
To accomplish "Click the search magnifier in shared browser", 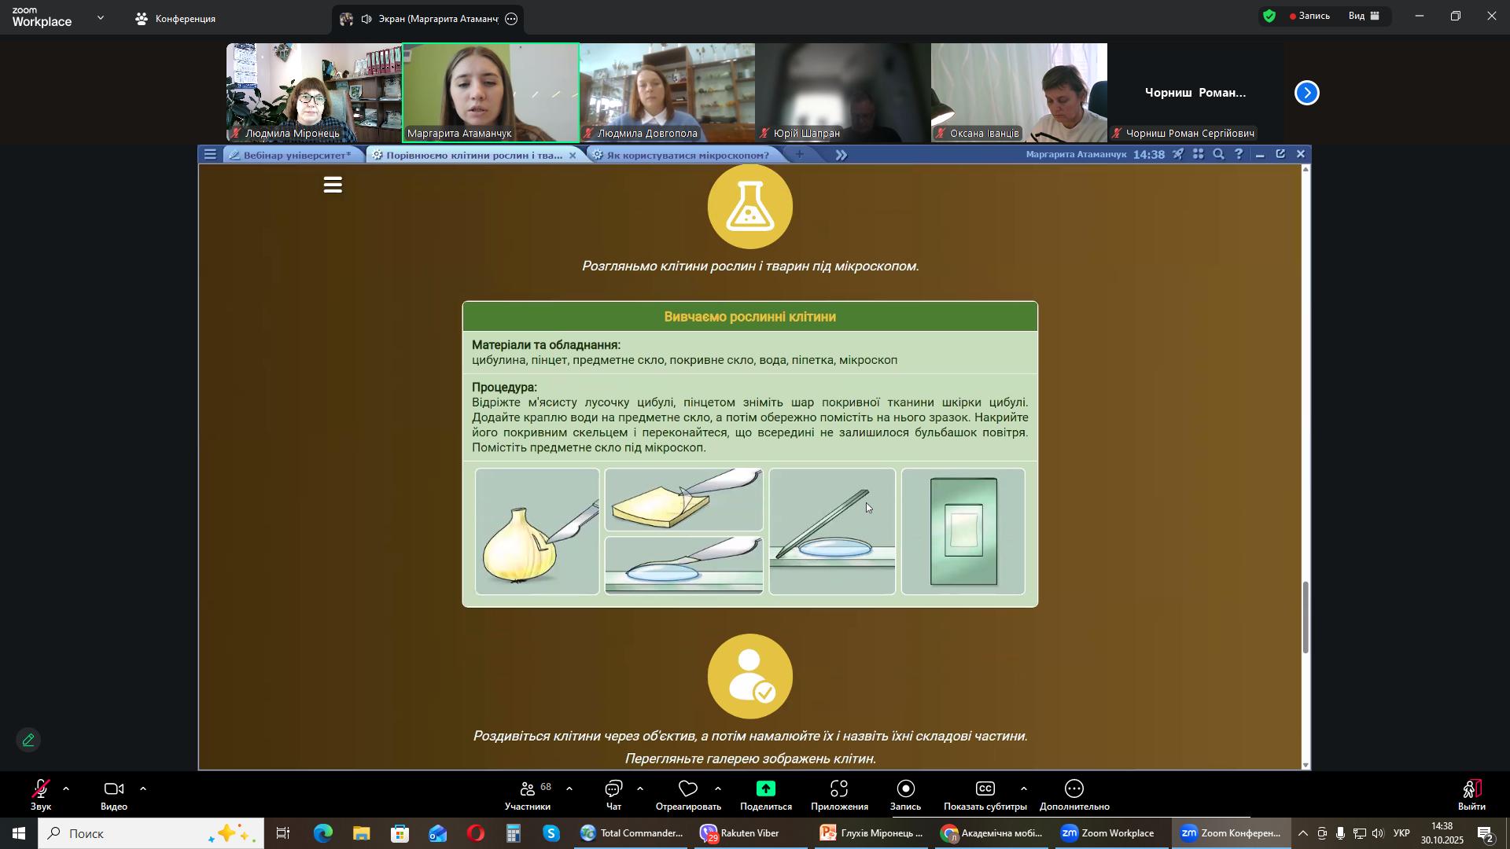I will [1218, 155].
